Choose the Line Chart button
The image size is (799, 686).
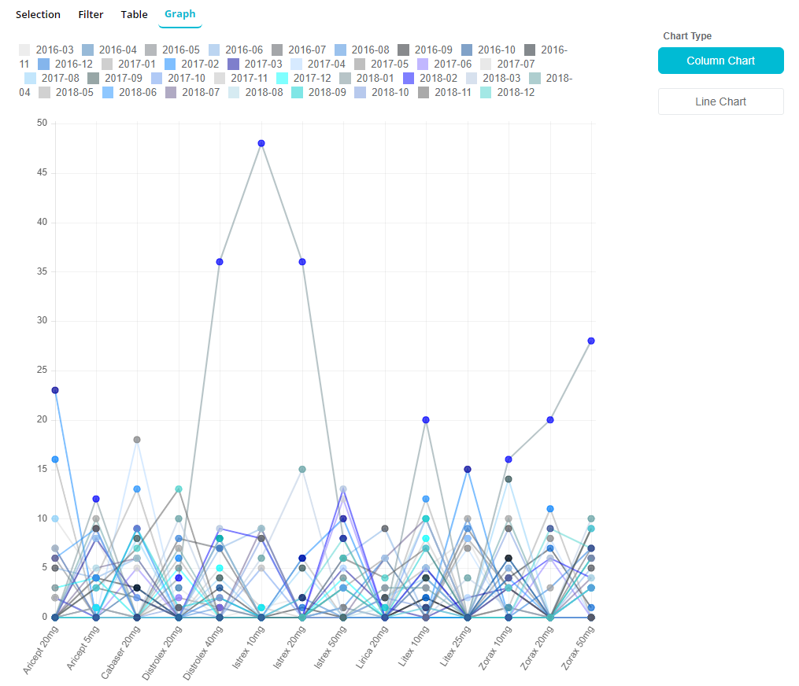pos(720,101)
